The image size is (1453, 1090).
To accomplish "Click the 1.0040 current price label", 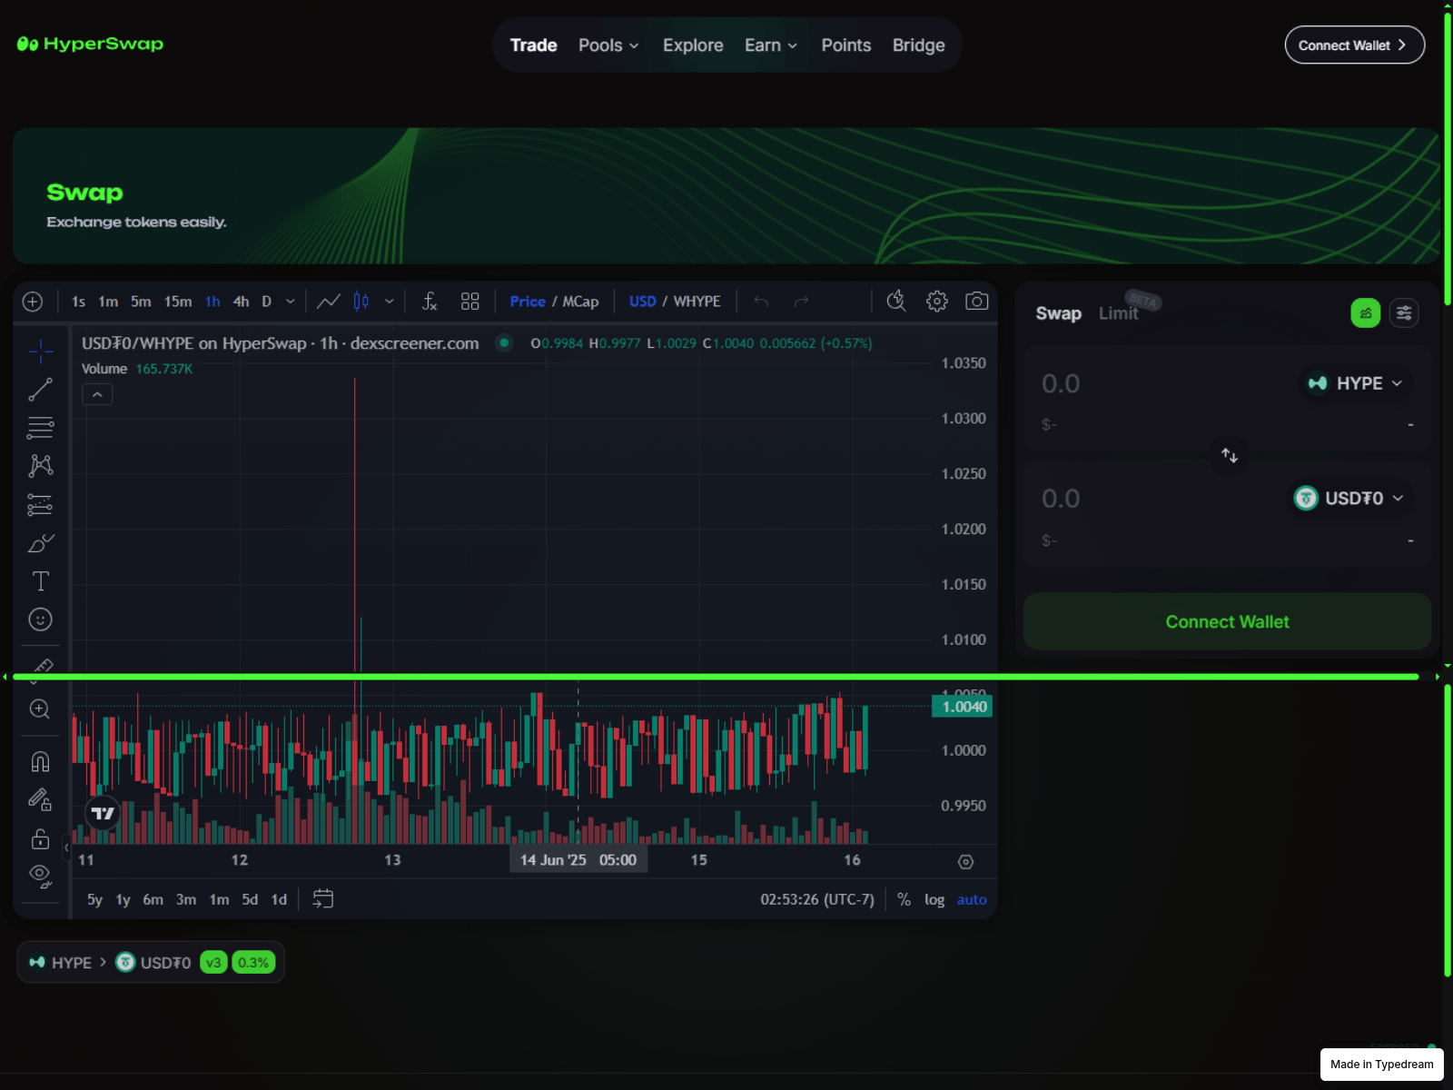I will (x=963, y=707).
